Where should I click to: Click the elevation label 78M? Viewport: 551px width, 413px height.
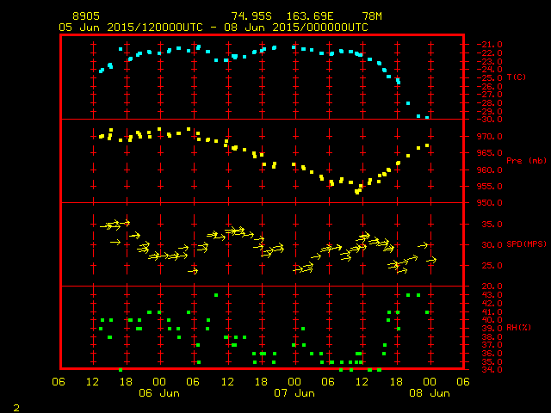(372, 16)
